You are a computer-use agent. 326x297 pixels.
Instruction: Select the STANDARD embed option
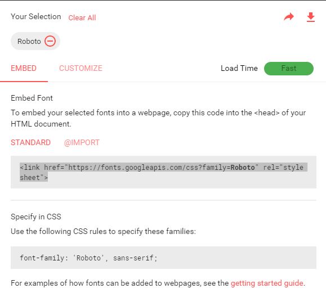30,142
